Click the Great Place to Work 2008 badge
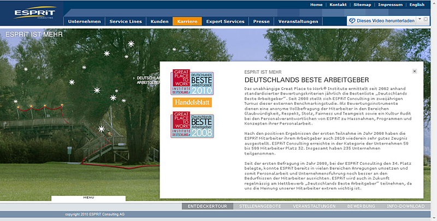 (x=192, y=124)
